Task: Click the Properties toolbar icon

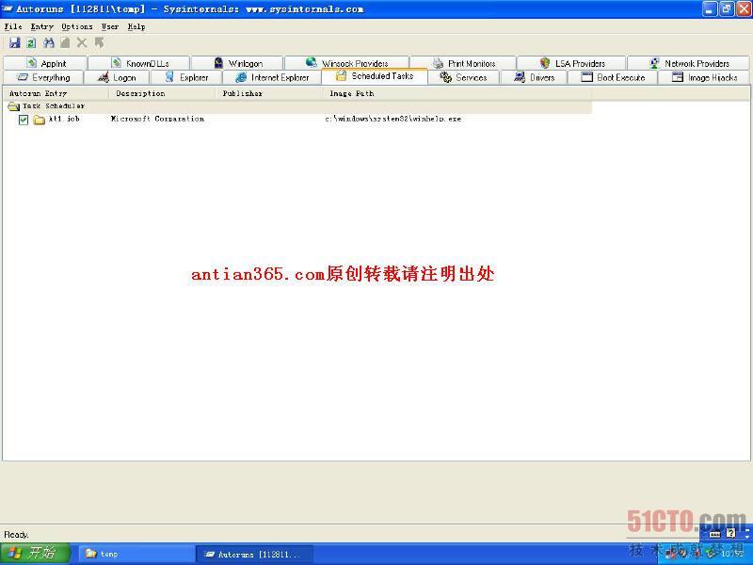Action: pyautogui.click(x=65, y=42)
